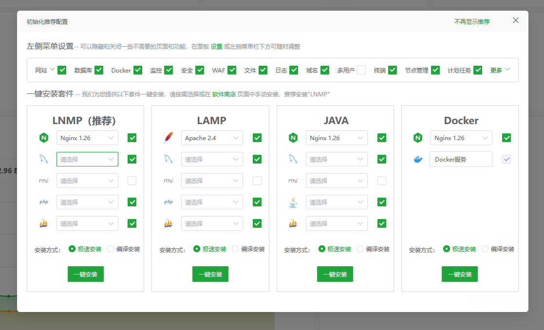Open the MySQL 请选择 dropdown in LNMP
Image resolution: width=544 pixels, height=330 pixels.
(x=88, y=160)
